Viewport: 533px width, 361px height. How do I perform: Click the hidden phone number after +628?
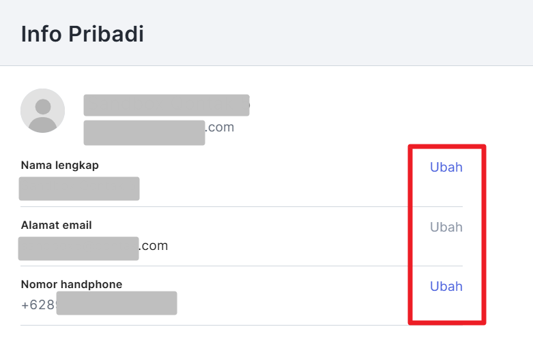coord(116,303)
